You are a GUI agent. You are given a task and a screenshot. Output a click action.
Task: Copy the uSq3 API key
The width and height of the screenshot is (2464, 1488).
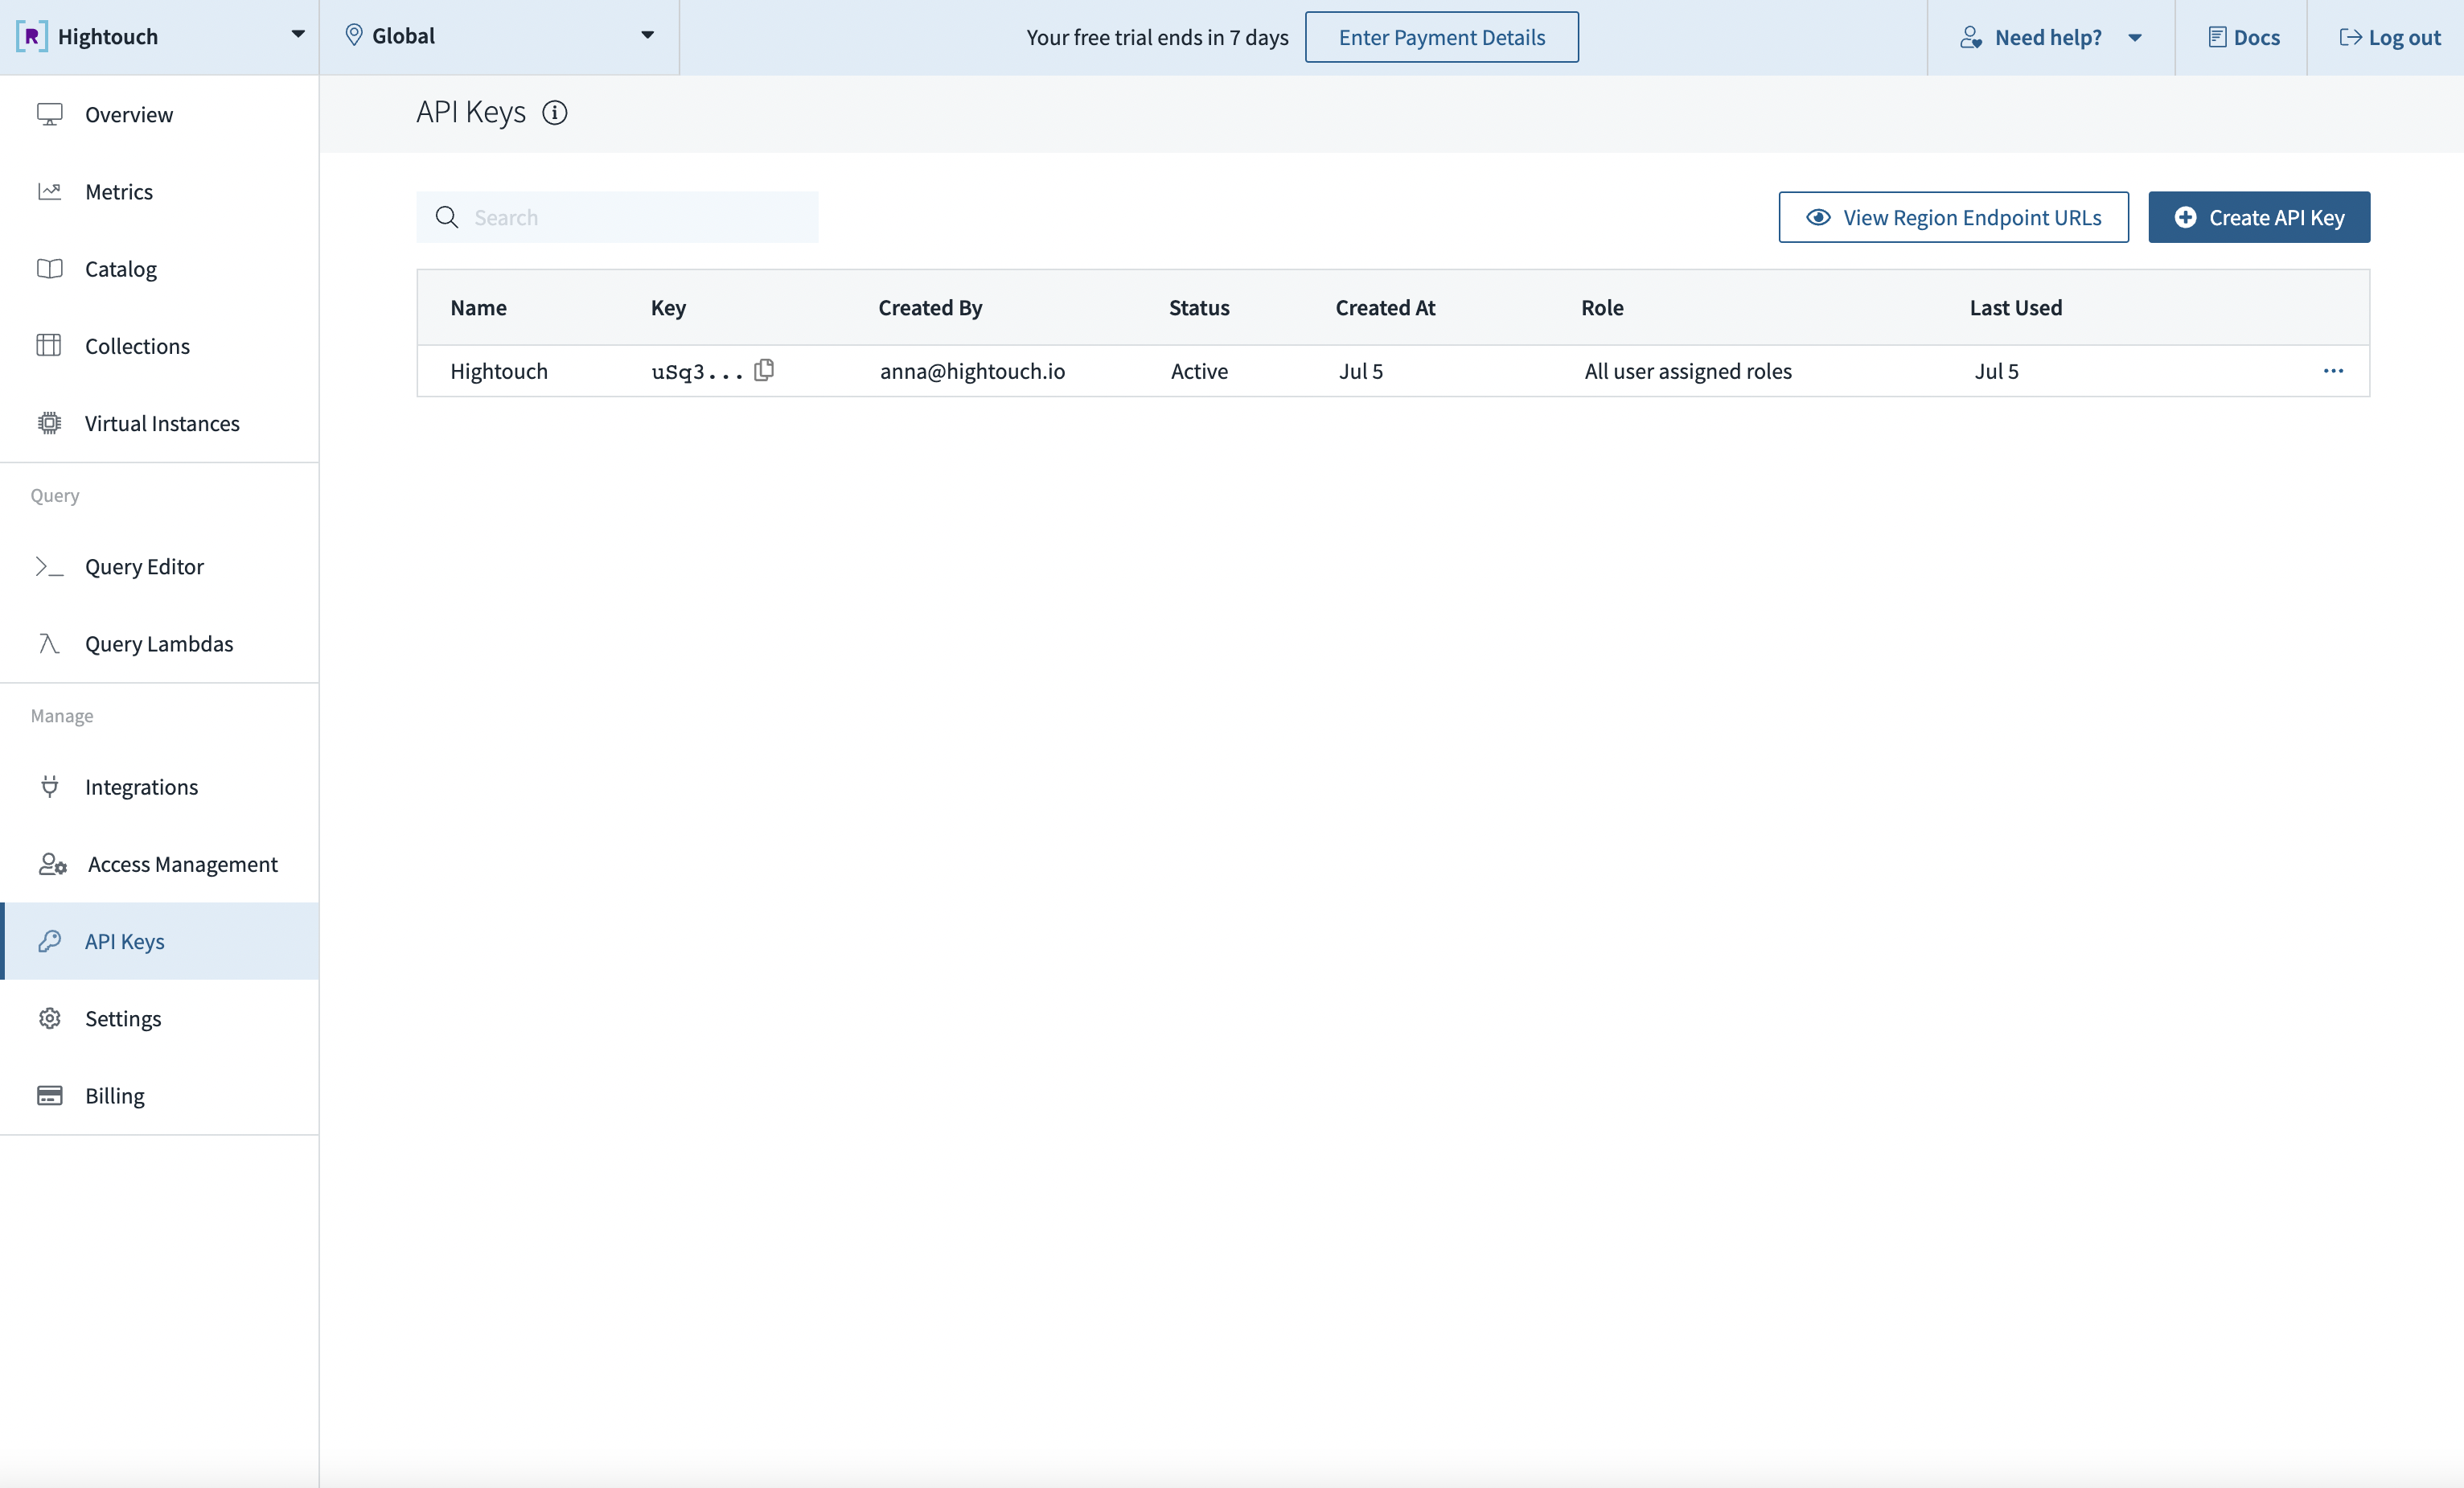(x=764, y=370)
